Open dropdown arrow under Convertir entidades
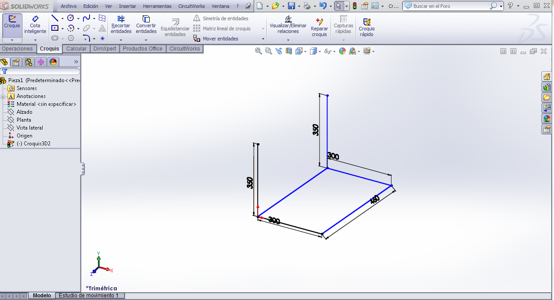Image resolution: width=554 pixels, height=300 pixels. (x=146, y=40)
